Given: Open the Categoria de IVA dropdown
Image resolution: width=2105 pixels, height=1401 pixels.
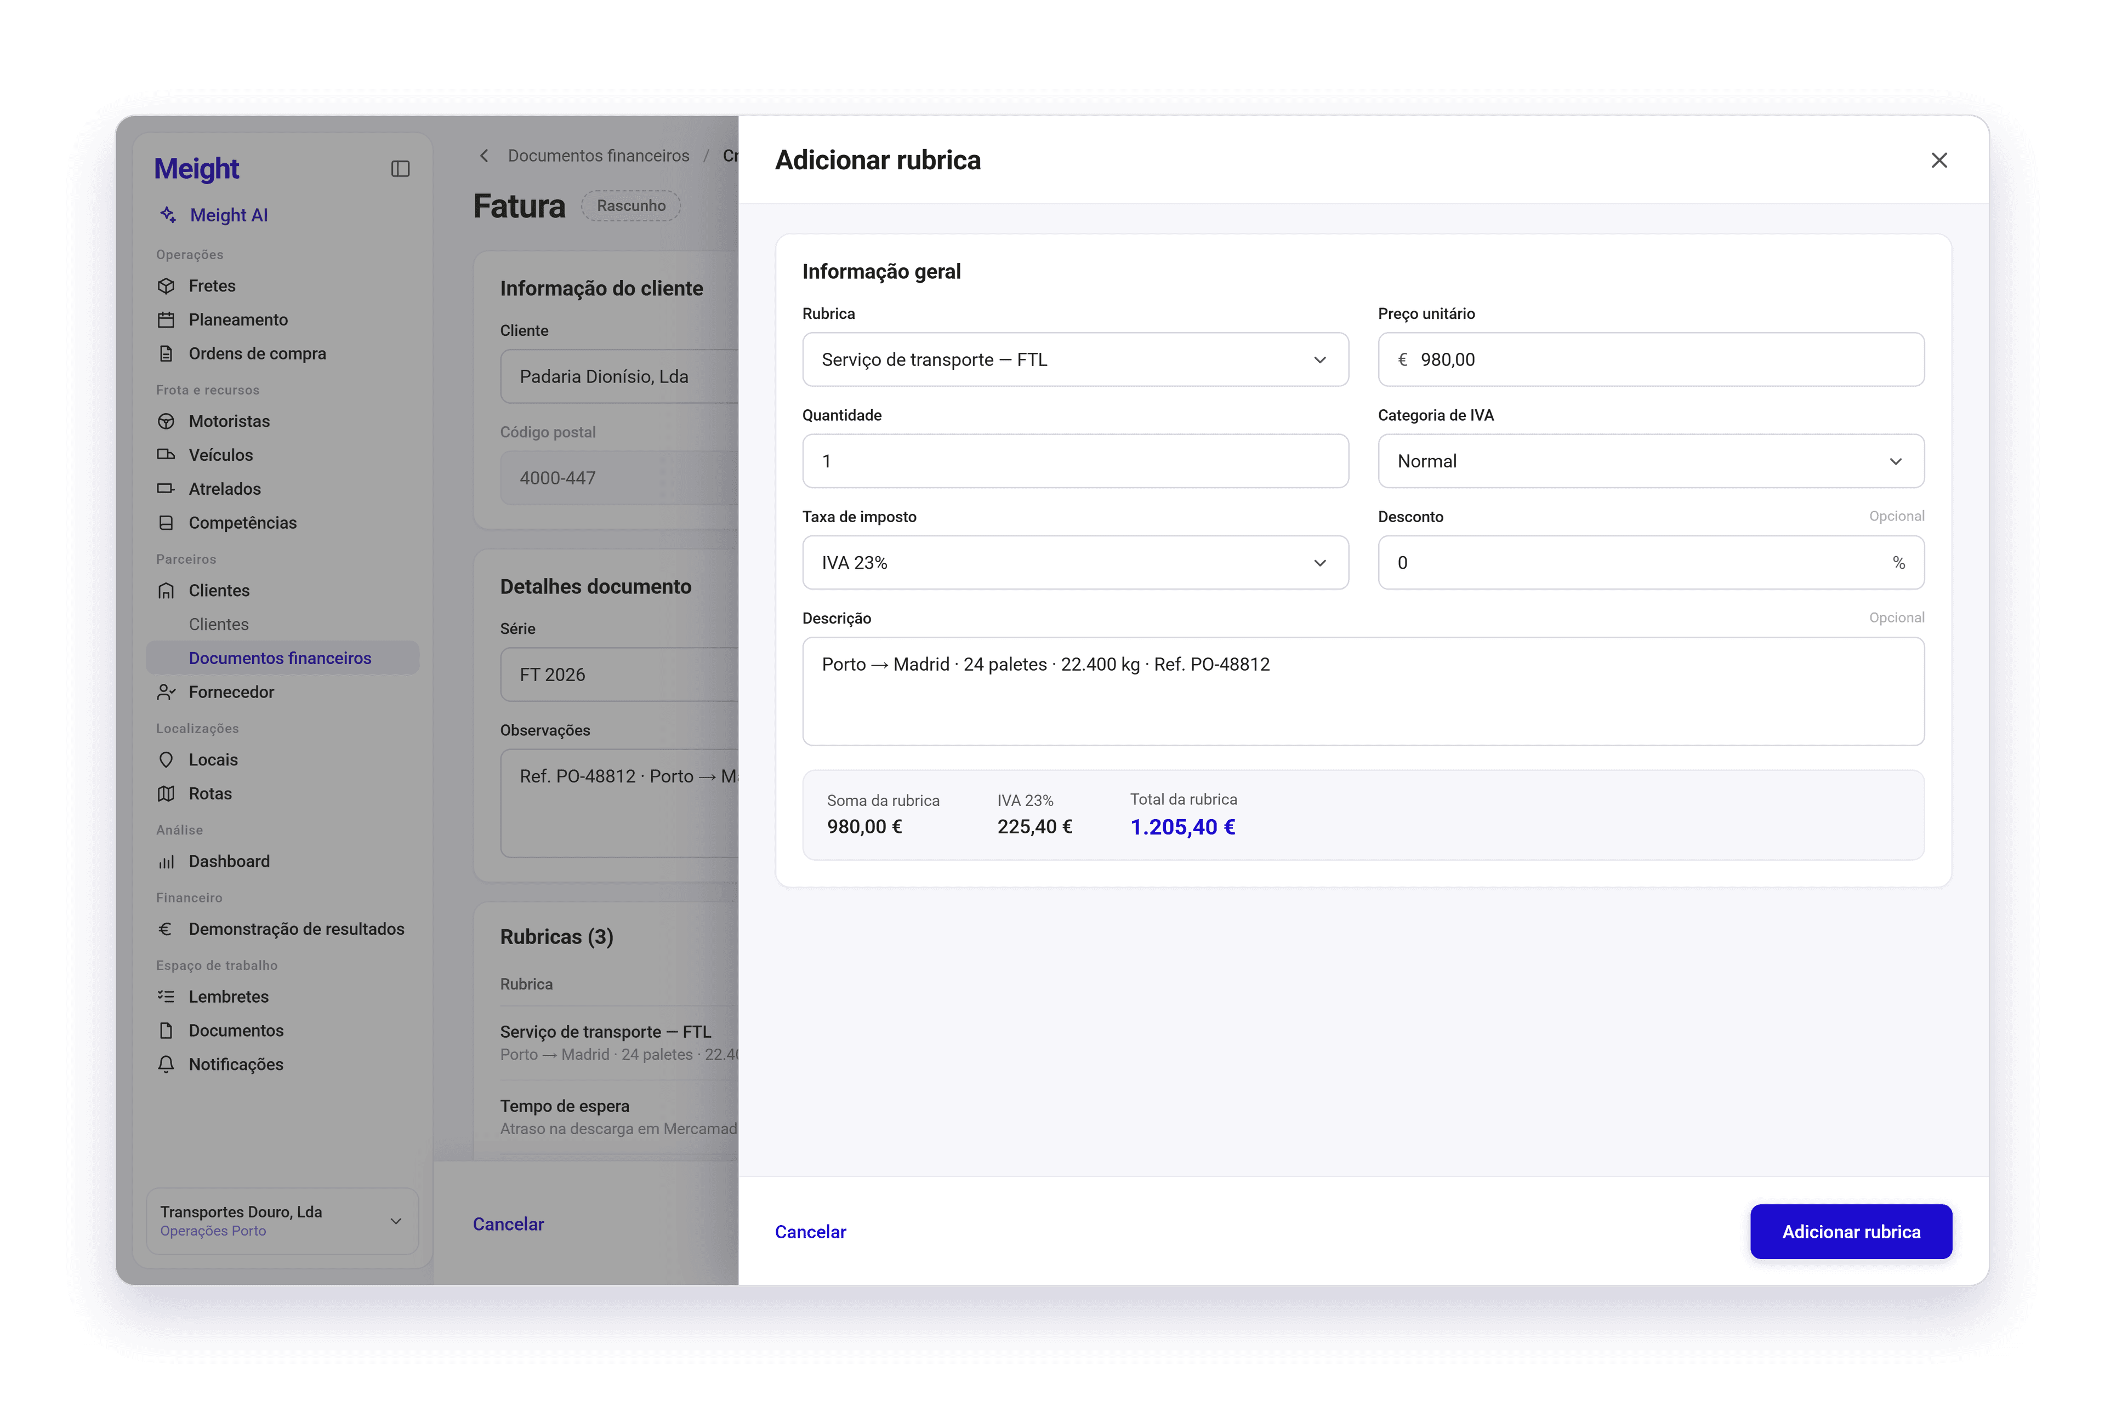Looking at the screenshot, I should [1650, 461].
